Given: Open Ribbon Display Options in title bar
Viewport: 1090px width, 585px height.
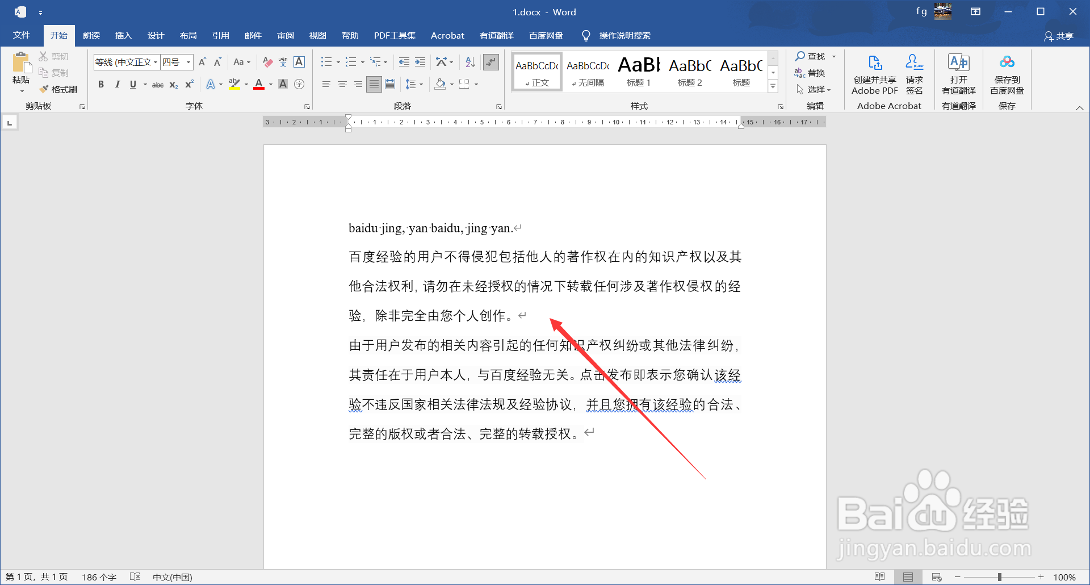Looking at the screenshot, I should (975, 11).
